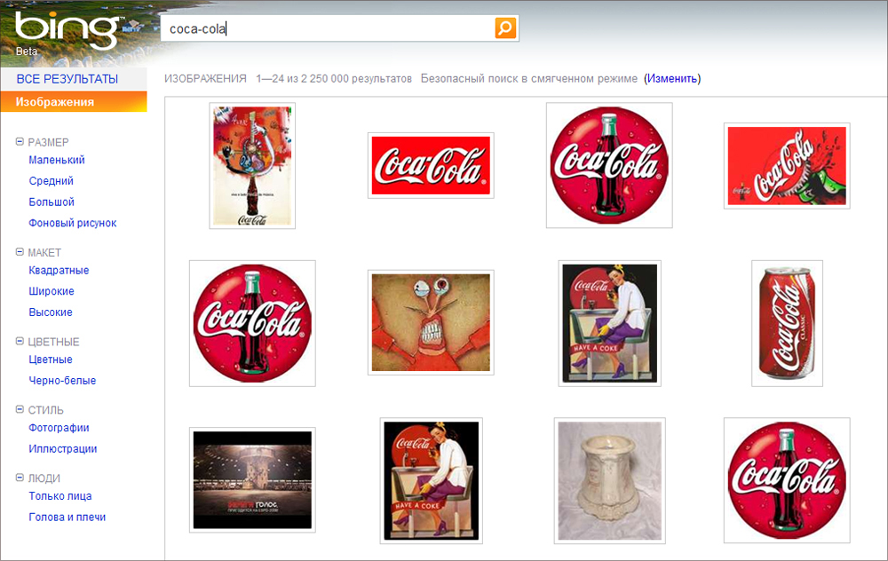Viewport: 888px width, 561px height.
Task: Click the orange search magnifier button
Action: pos(505,28)
